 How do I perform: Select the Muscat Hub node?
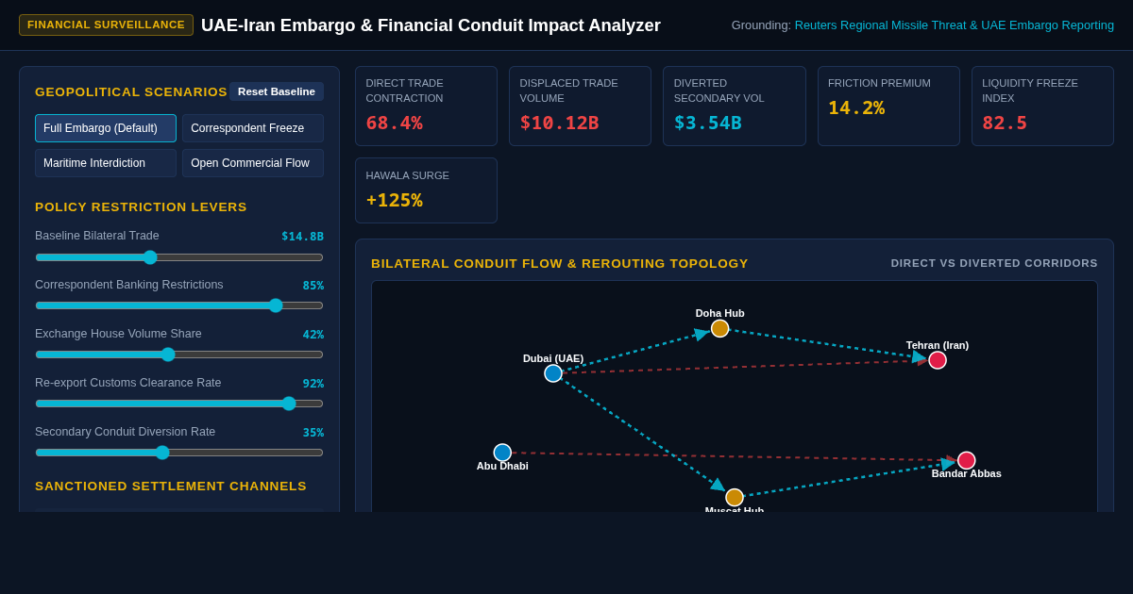pyautogui.click(x=735, y=497)
